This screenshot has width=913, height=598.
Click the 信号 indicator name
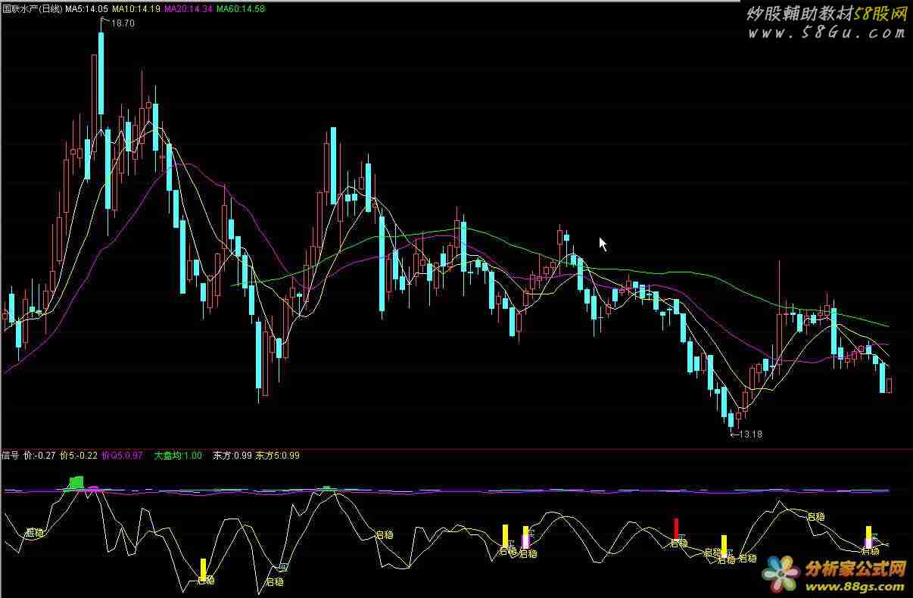[11, 456]
